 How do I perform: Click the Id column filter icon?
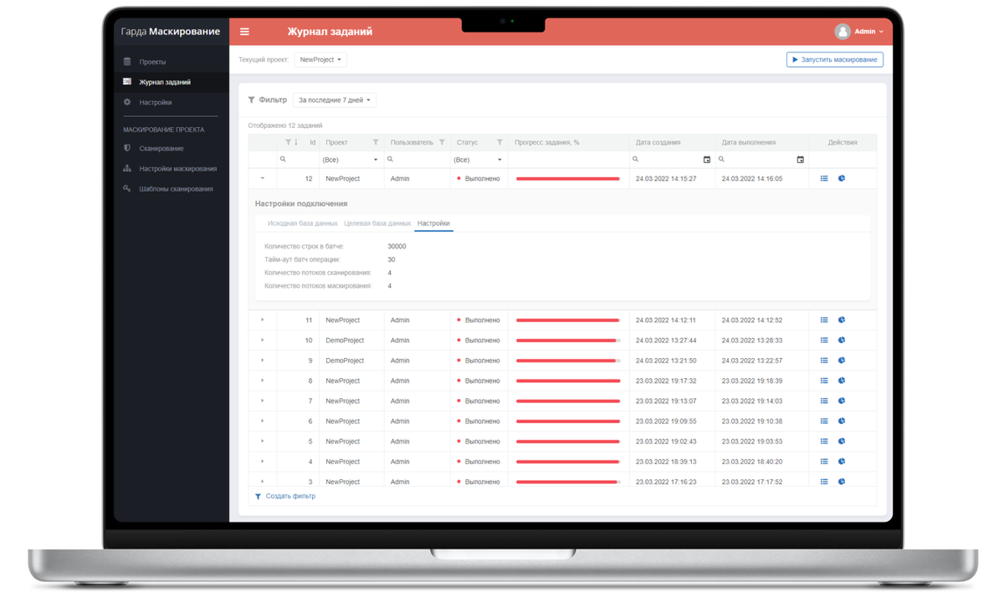coord(288,142)
